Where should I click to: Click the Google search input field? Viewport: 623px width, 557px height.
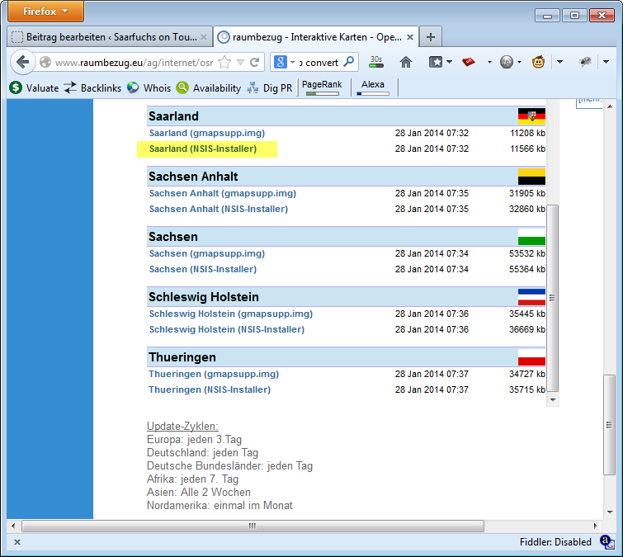click(x=320, y=63)
